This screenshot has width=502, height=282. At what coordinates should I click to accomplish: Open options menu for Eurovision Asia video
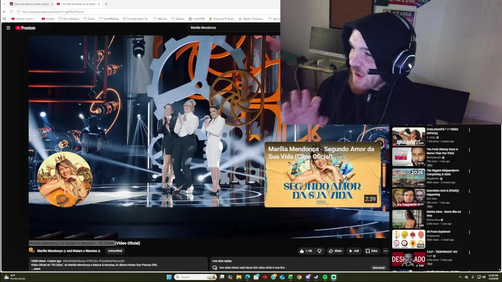click(469, 191)
